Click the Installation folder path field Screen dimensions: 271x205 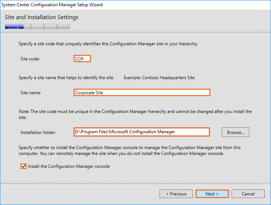point(142,132)
